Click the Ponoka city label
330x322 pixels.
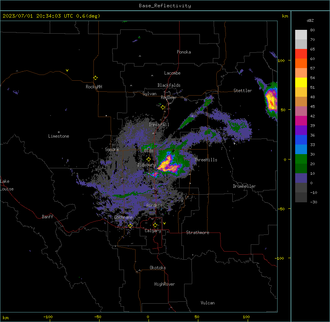click(184, 52)
